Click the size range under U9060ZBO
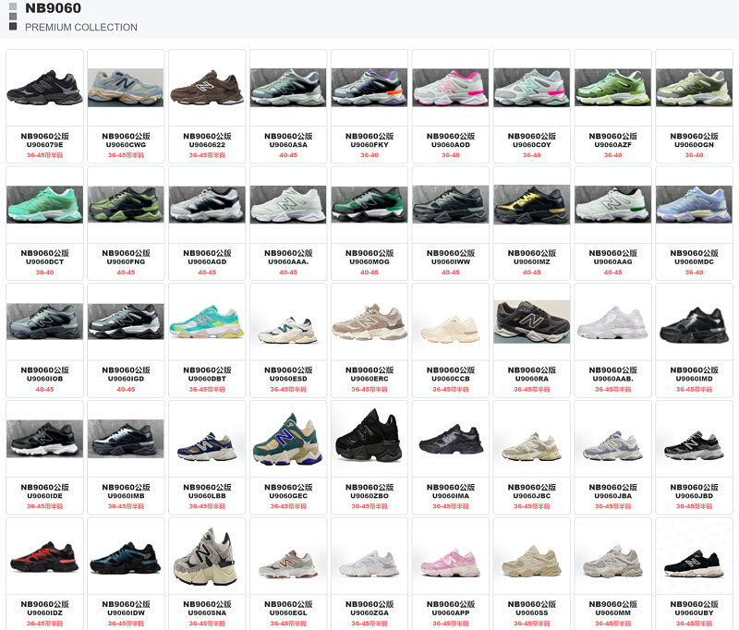This screenshot has width=739, height=630. (369, 506)
